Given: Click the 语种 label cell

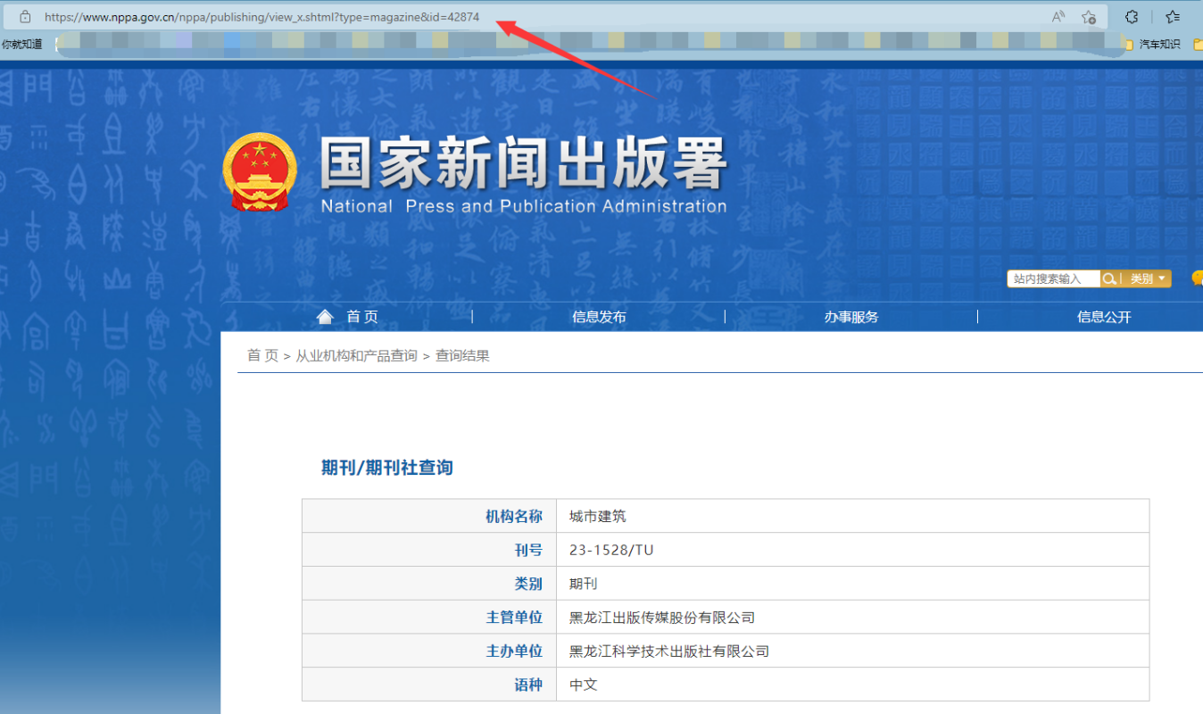Looking at the screenshot, I should [429, 685].
